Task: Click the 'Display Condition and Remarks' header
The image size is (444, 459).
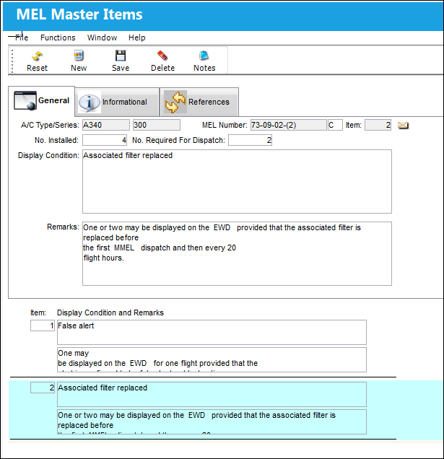Action: [x=110, y=312]
